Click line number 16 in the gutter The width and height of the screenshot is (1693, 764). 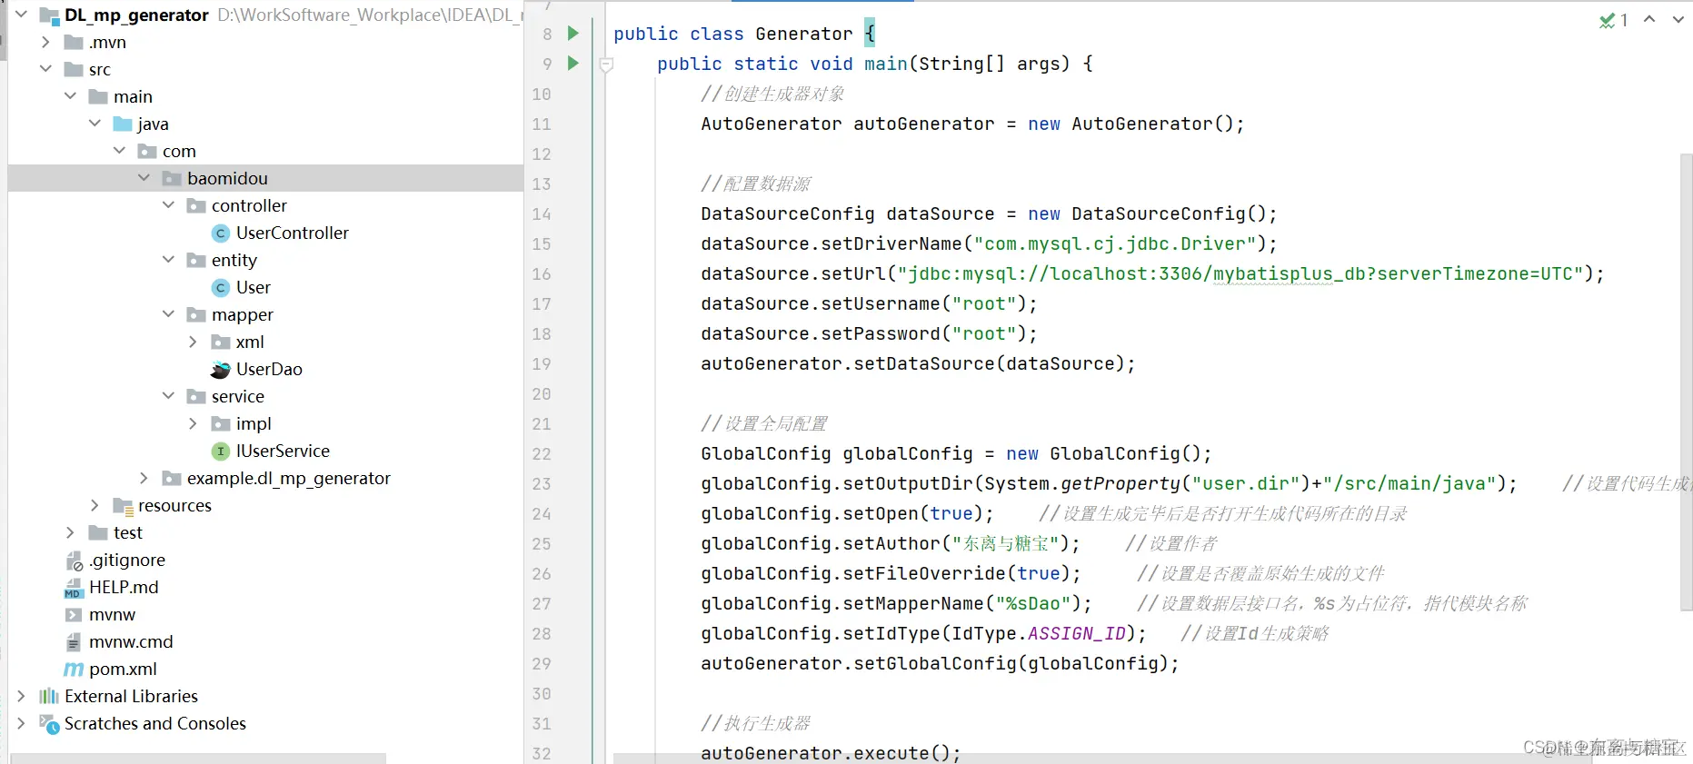pos(542,274)
